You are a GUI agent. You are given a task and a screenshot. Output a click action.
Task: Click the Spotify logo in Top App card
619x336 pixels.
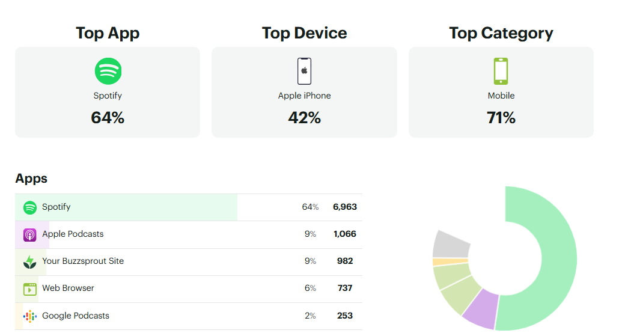[x=108, y=71]
